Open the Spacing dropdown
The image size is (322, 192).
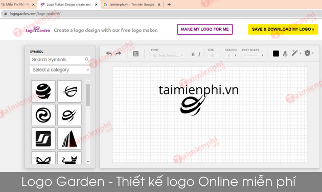pyautogui.click(x=231, y=55)
